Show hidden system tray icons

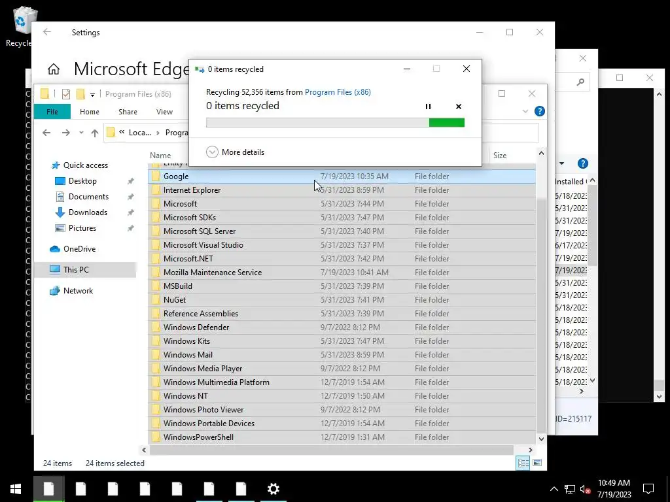(554, 489)
